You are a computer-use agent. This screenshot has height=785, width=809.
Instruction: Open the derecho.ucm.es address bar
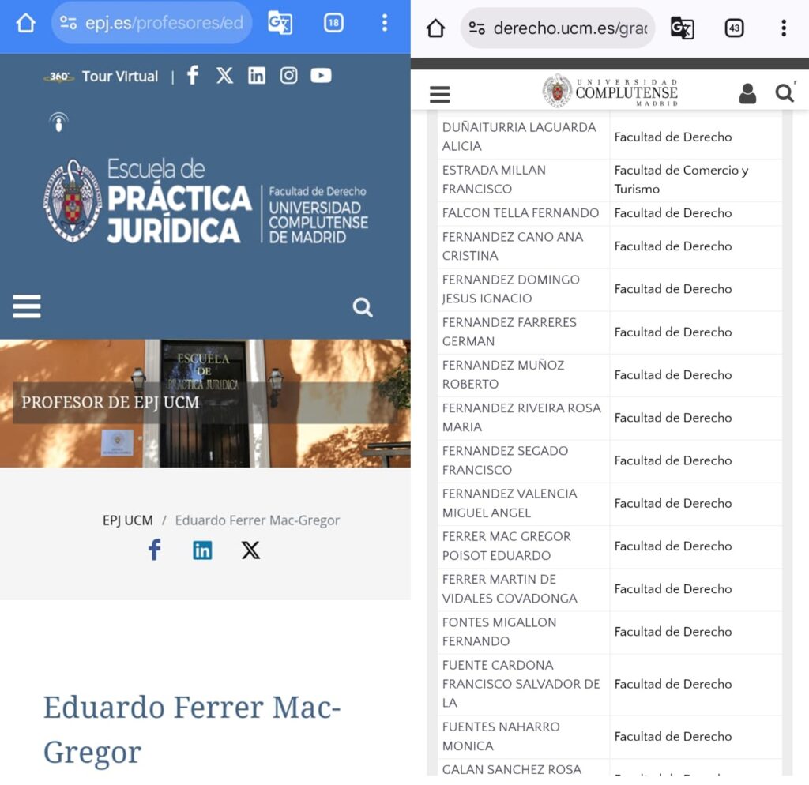coord(558,28)
